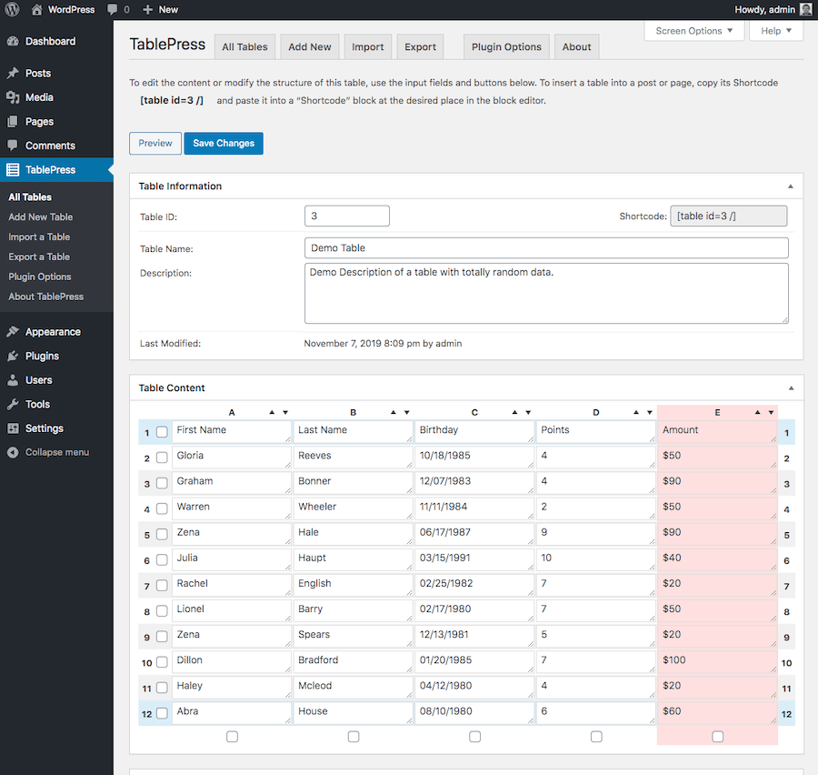Click the Preview button

point(155,143)
